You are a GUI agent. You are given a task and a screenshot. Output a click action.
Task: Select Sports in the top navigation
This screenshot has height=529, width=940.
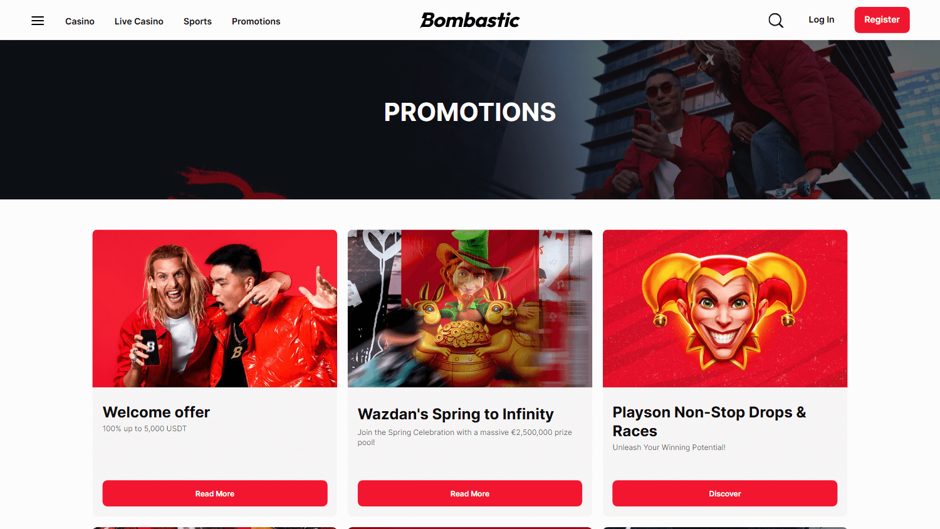click(197, 21)
